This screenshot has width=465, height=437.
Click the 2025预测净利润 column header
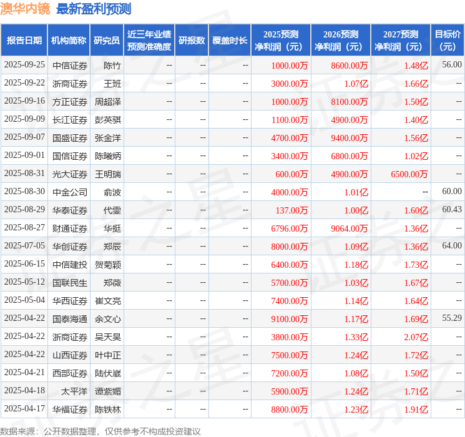coord(281,41)
